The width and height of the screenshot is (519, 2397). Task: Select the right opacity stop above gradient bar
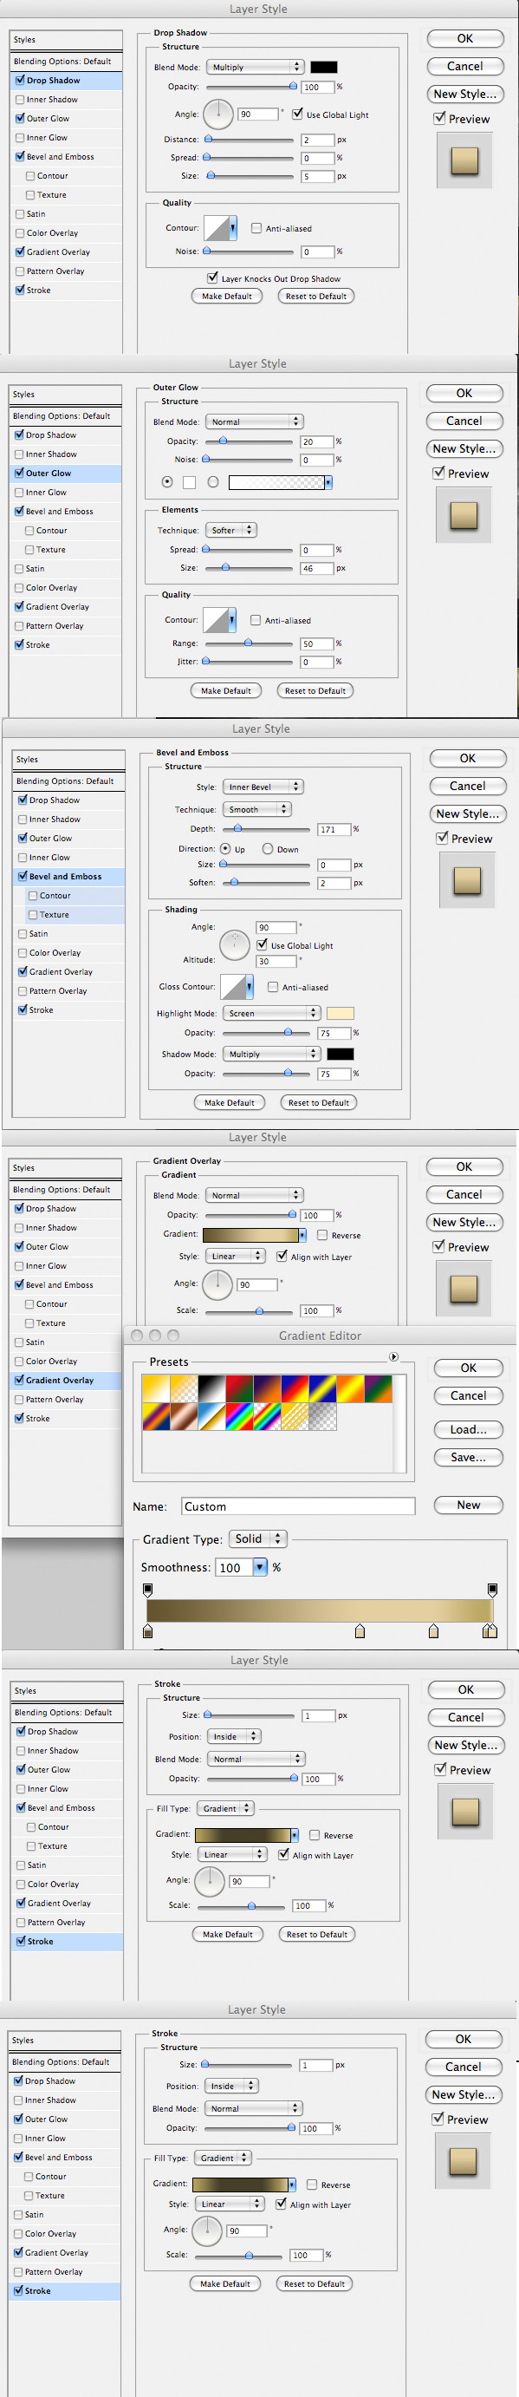pos(492,1590)
